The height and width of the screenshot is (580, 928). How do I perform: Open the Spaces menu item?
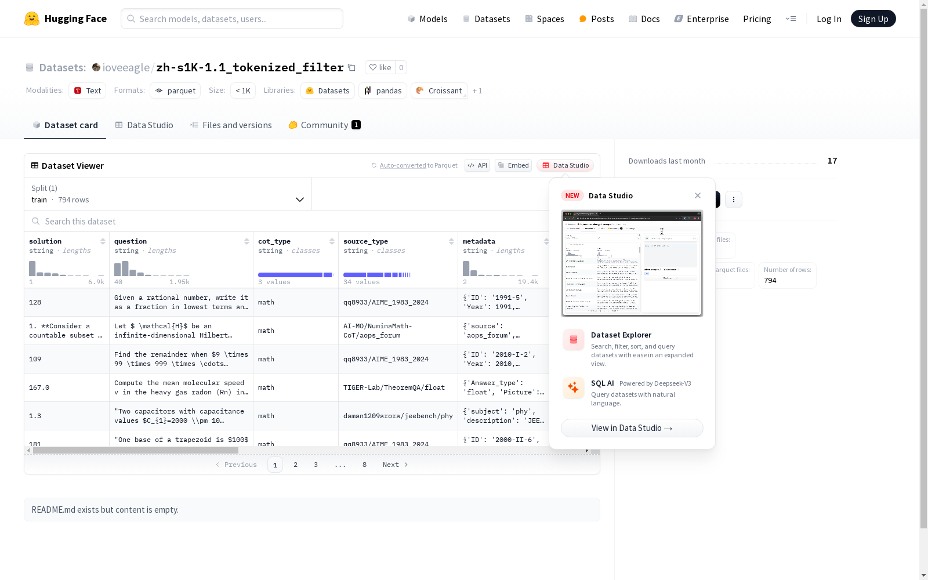pyautogui.click(x=545, y=19)
